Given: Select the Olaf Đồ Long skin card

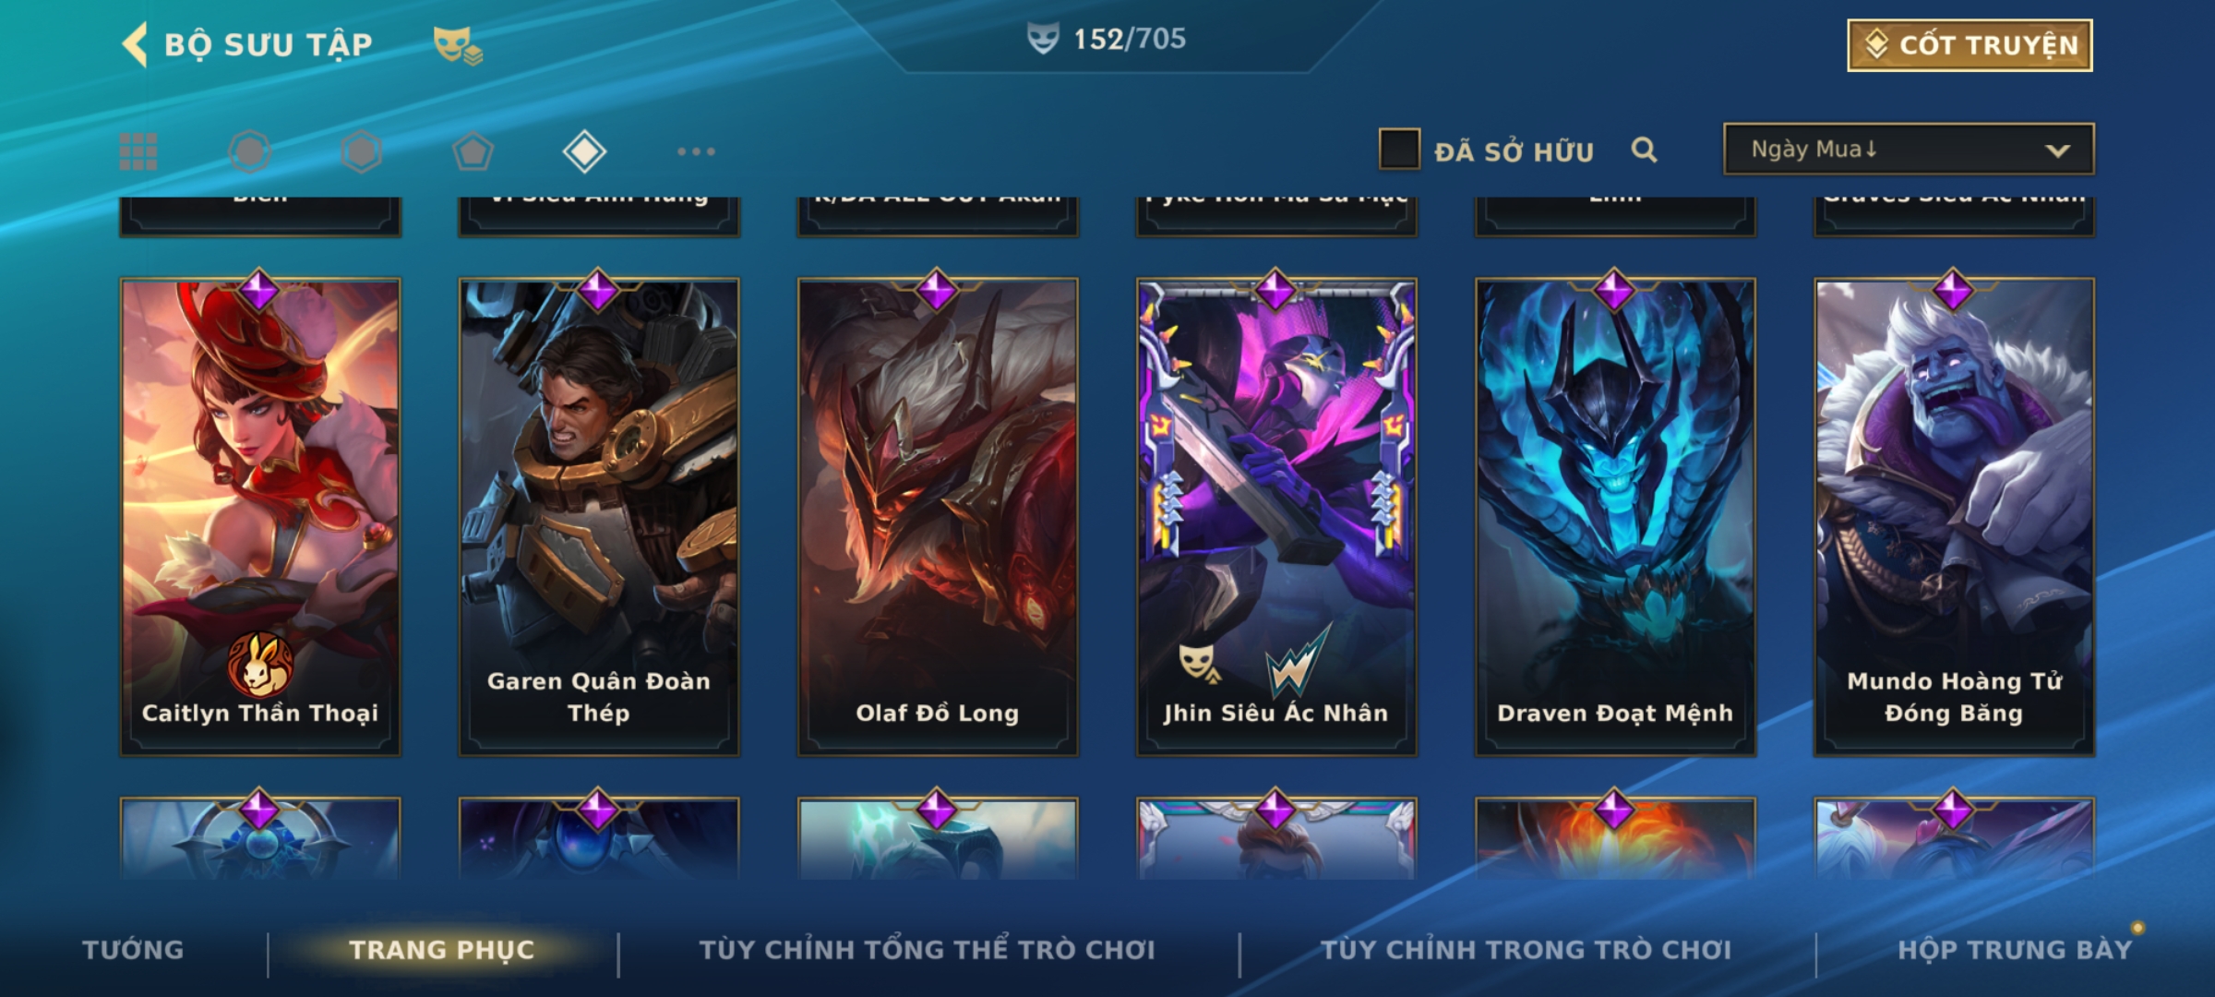Looking at the screenshot, I should (x=938, y=517).
